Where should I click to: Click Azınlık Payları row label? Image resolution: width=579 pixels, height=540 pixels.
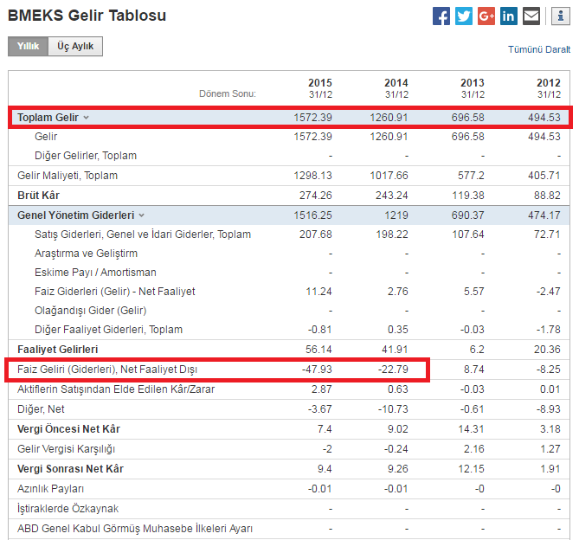coord(50,489)
